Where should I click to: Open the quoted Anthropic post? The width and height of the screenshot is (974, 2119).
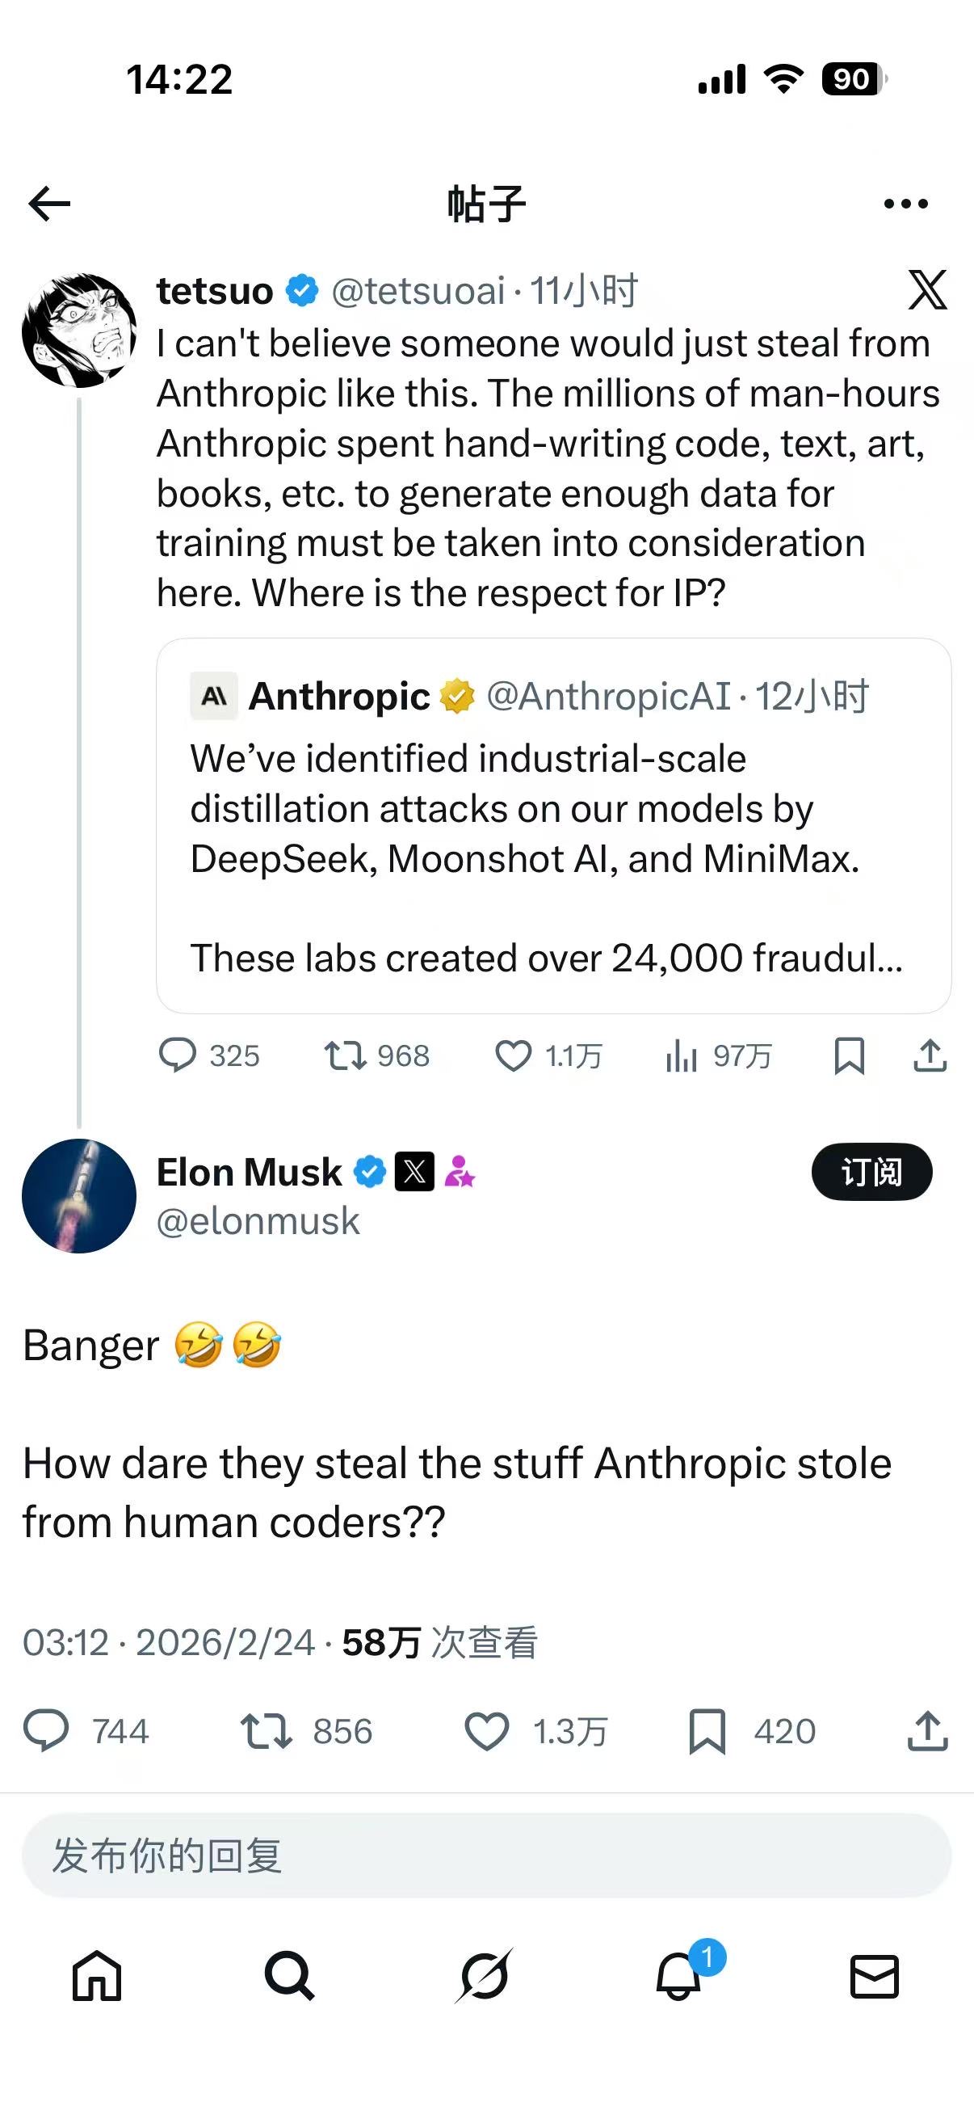553,825
